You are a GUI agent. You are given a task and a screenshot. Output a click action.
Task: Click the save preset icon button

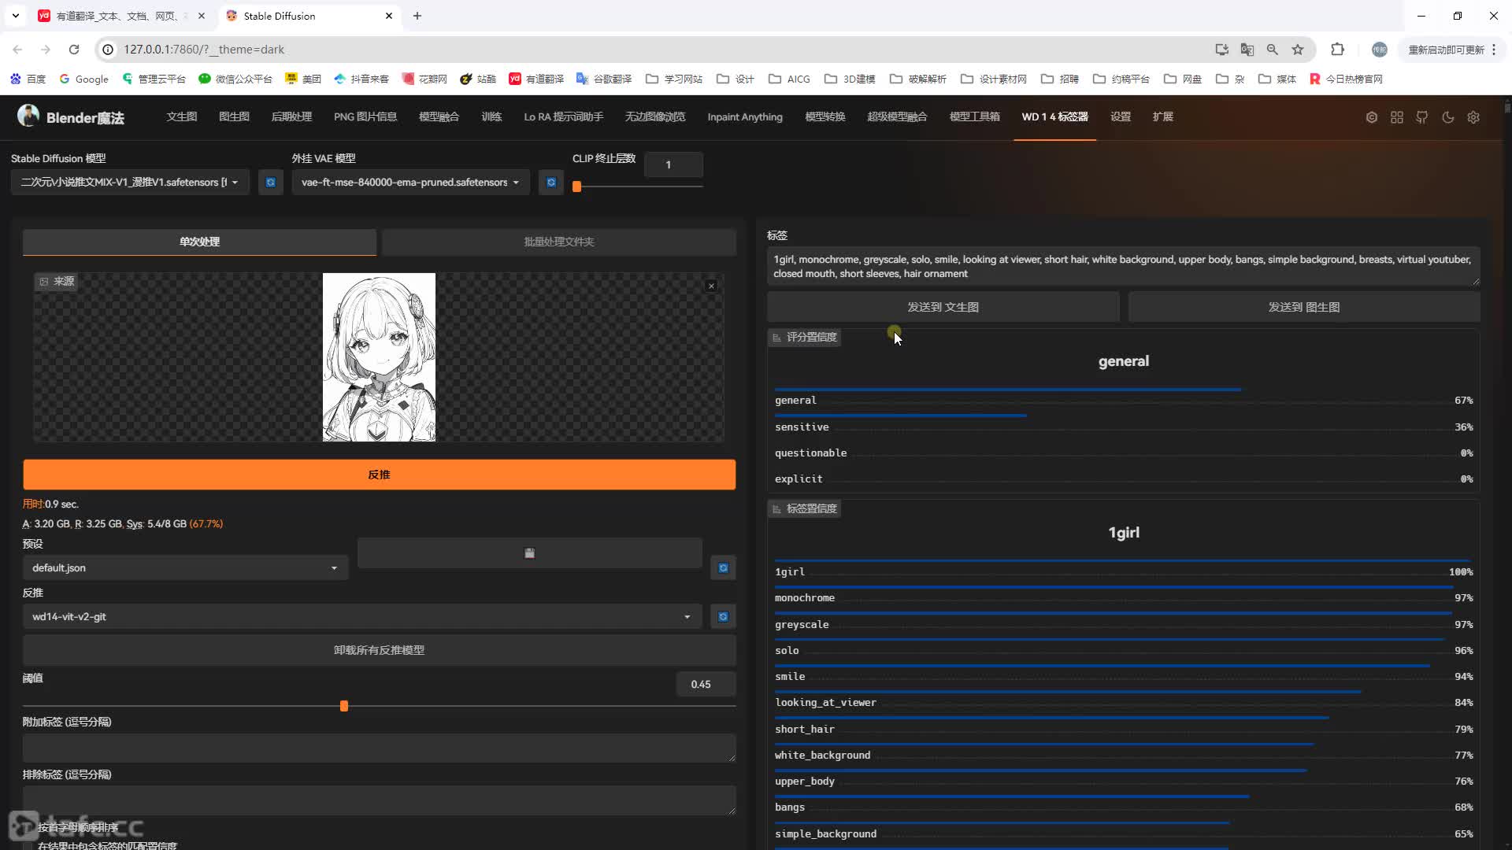(x=529, y=553)
